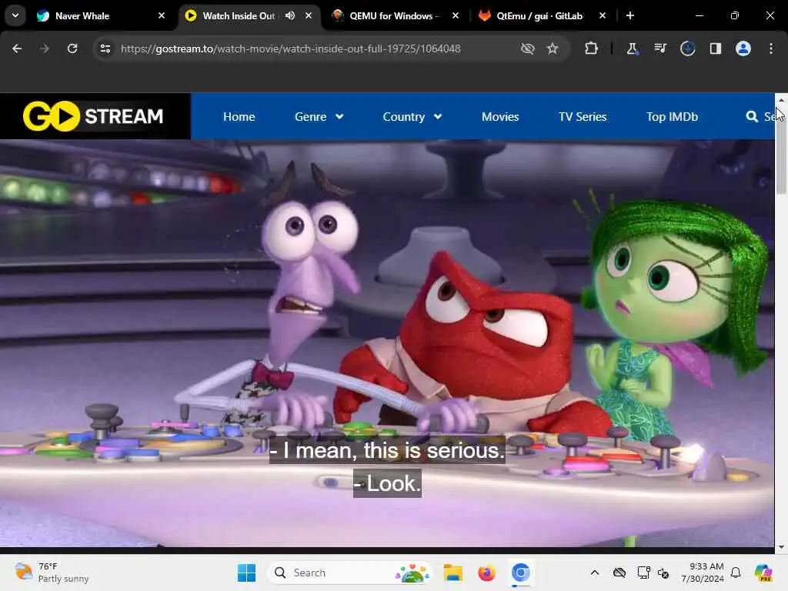Close the QtEmu GitLab tab
Viewport: 788px width, 591px height.
[x=602, y=15]
